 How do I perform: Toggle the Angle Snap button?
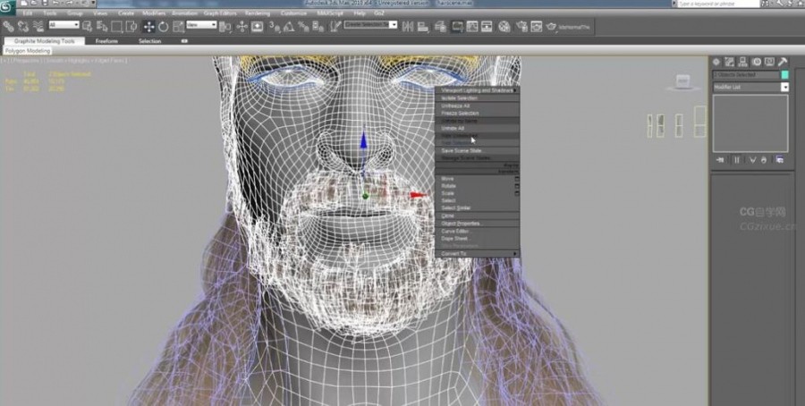[289, 26]
